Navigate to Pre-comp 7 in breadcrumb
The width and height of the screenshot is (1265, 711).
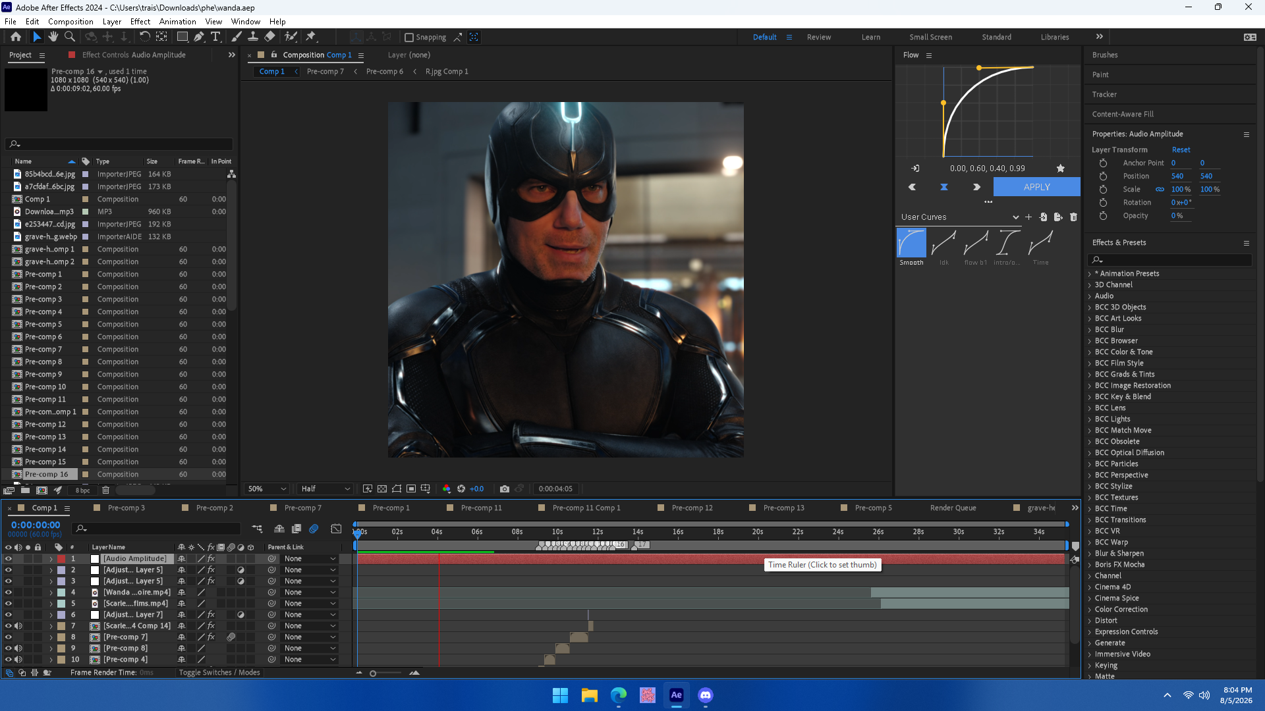[325, 72]
